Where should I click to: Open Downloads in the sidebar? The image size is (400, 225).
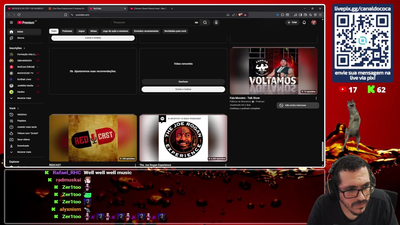(x=25, y=146)
